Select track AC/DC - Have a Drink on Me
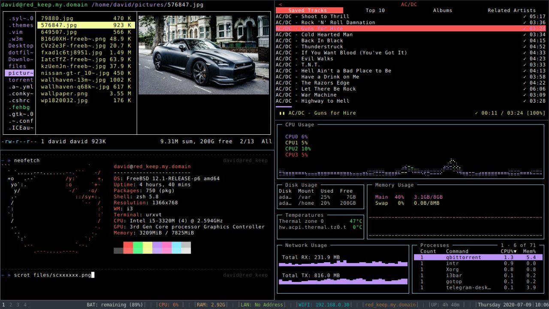The image size is (549, 309). click(x=411, y=76)
